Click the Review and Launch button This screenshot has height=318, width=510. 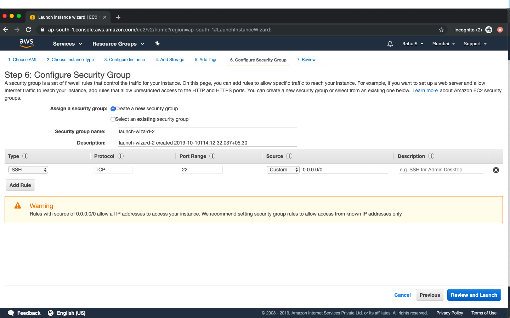coord(474,295)
